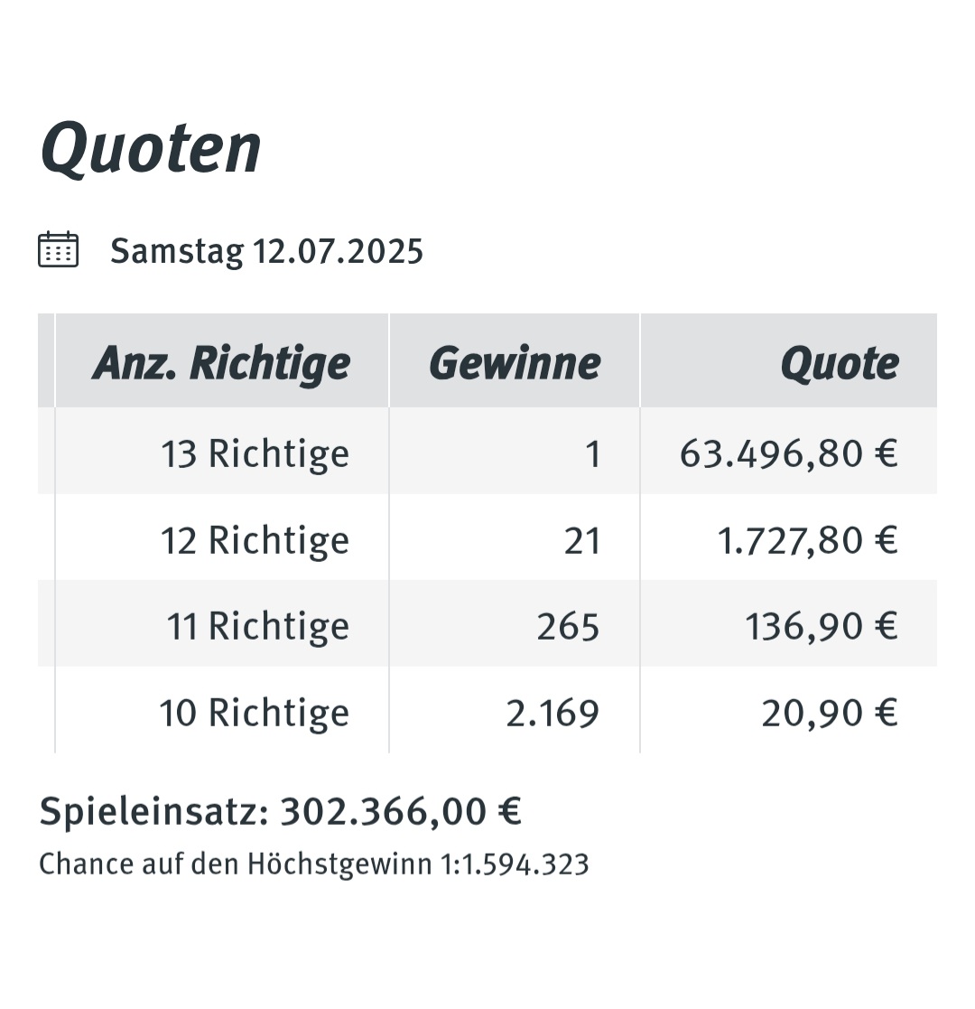This screenshot has width=975, height=1009.
Task: Click the 63.496,80 € quote value
Action: click(x=788, y=453)
